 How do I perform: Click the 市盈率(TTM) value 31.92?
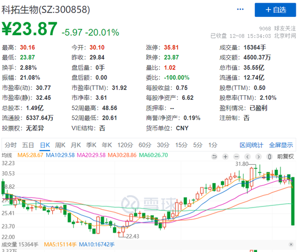119,88
